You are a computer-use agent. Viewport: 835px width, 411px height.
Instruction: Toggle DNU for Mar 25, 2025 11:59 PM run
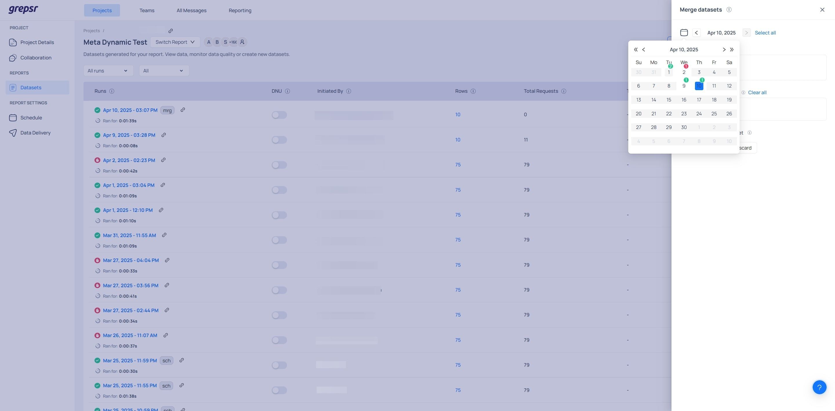coord(279,365)
